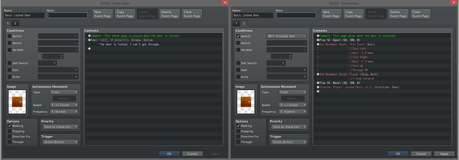Select page tab 2 in the right editor

click(244, 23)
